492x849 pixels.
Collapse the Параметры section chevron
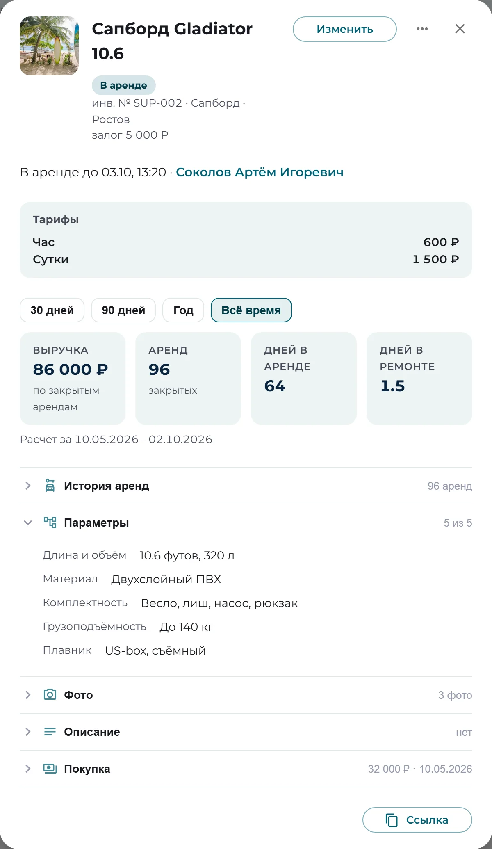pos(28,523)
